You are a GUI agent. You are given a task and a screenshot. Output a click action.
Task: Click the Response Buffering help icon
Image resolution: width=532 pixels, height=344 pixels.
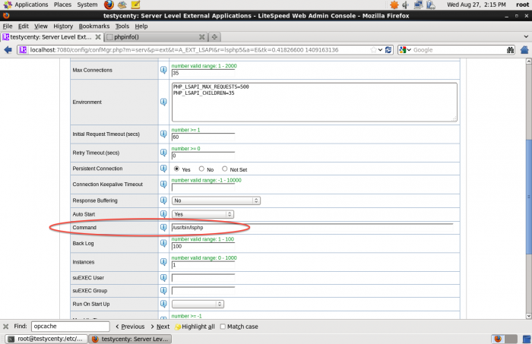[163, 200]
